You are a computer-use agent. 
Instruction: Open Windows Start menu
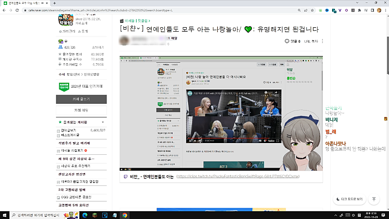click(4, 215)
